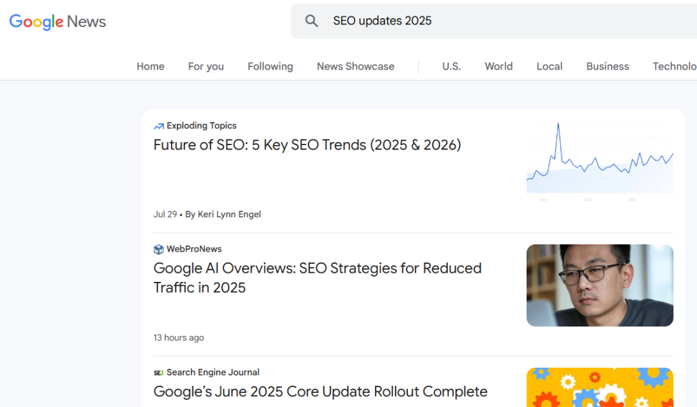
Task: Switch to Local news
Action: click(x=549, y=66)
